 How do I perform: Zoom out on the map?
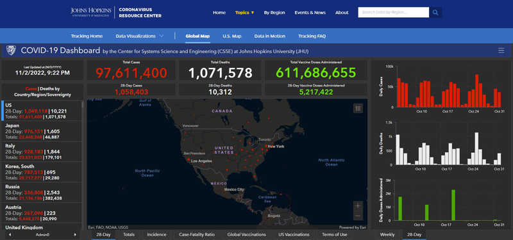click(x=358, y=216)
